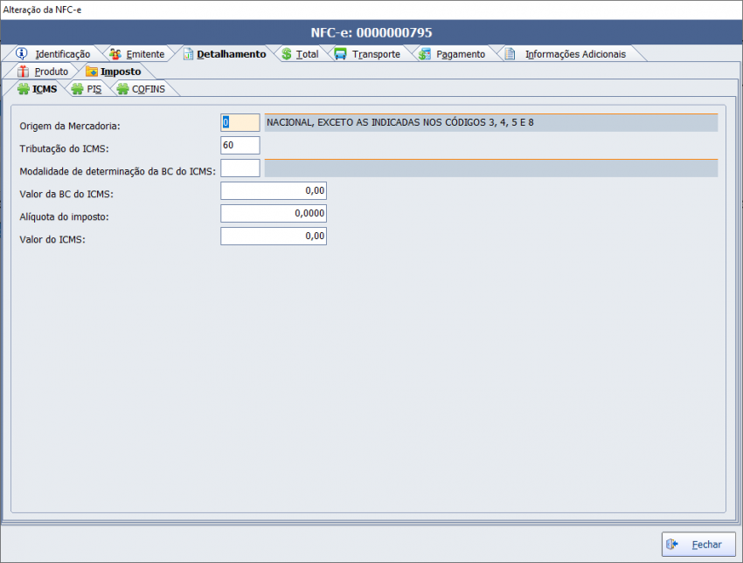
Task: Click the Valor da BC do ICMS label
Action: 66,194
